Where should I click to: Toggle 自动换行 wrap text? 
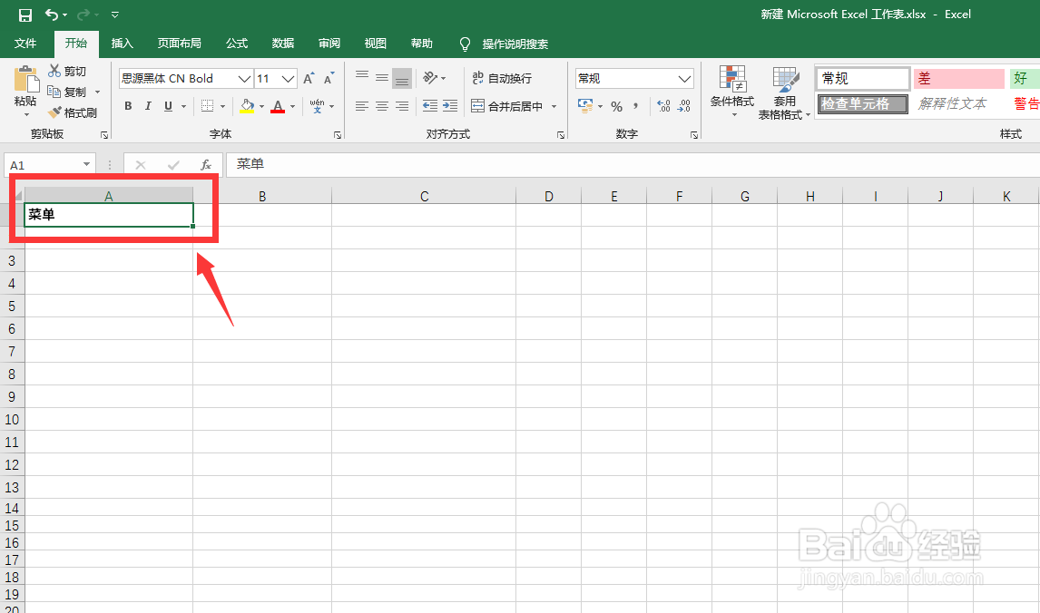click(502, 78)
